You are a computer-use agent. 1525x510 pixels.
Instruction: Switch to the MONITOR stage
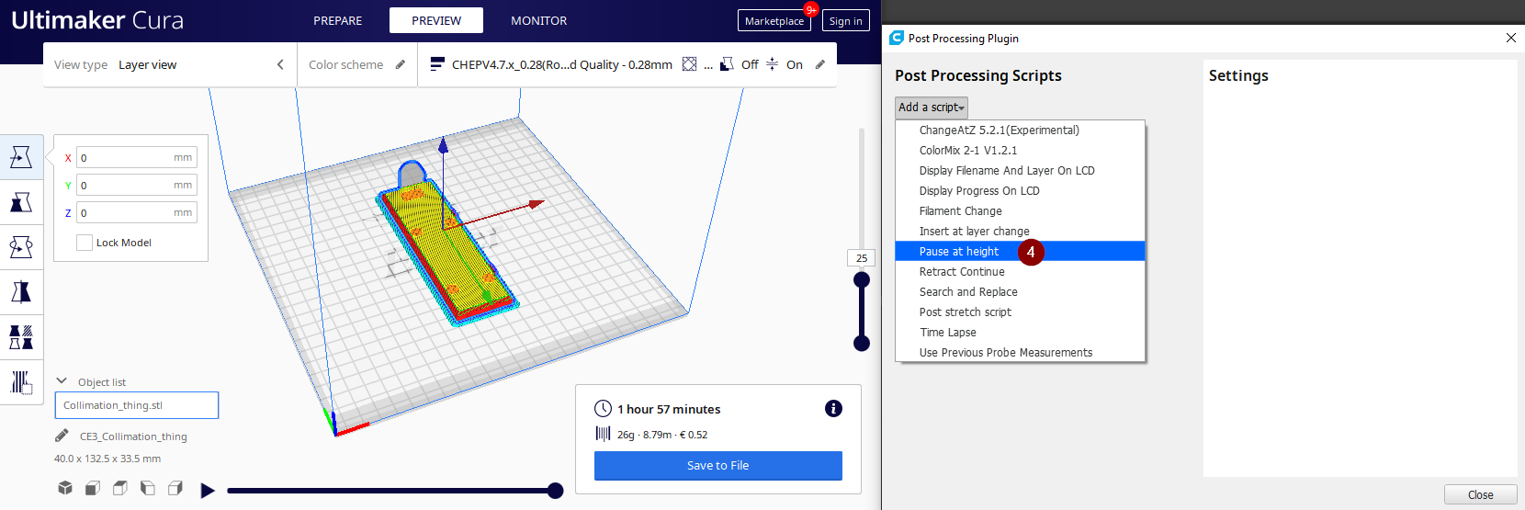click(x=539, y=20)
